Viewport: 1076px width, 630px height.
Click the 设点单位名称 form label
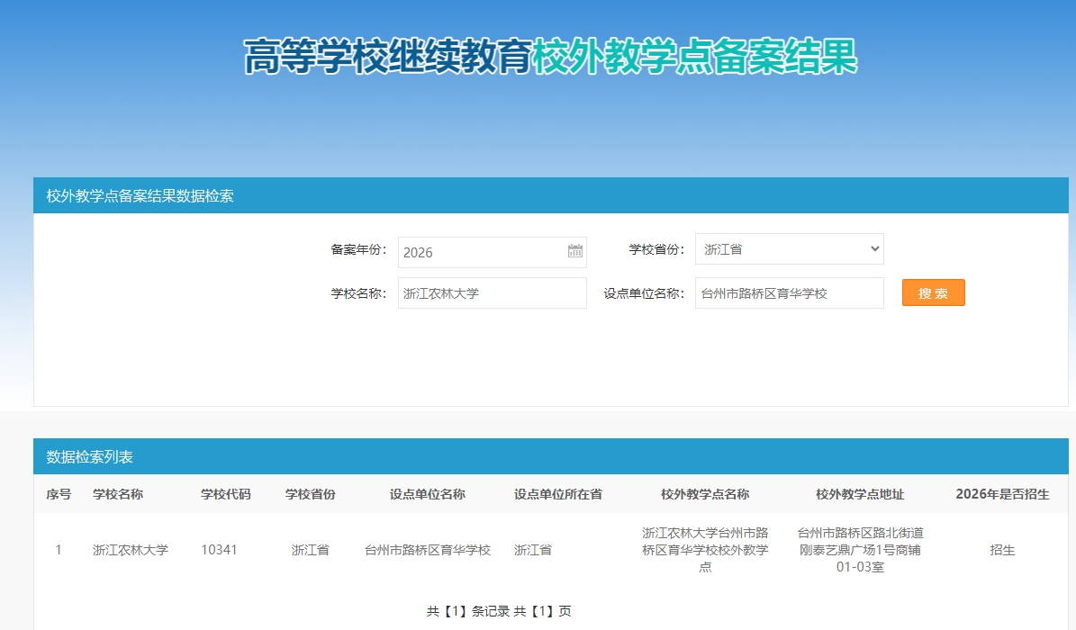tap(644, 293)
